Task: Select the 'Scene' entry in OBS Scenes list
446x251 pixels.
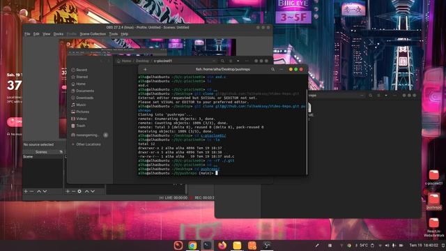Action: 43,157
